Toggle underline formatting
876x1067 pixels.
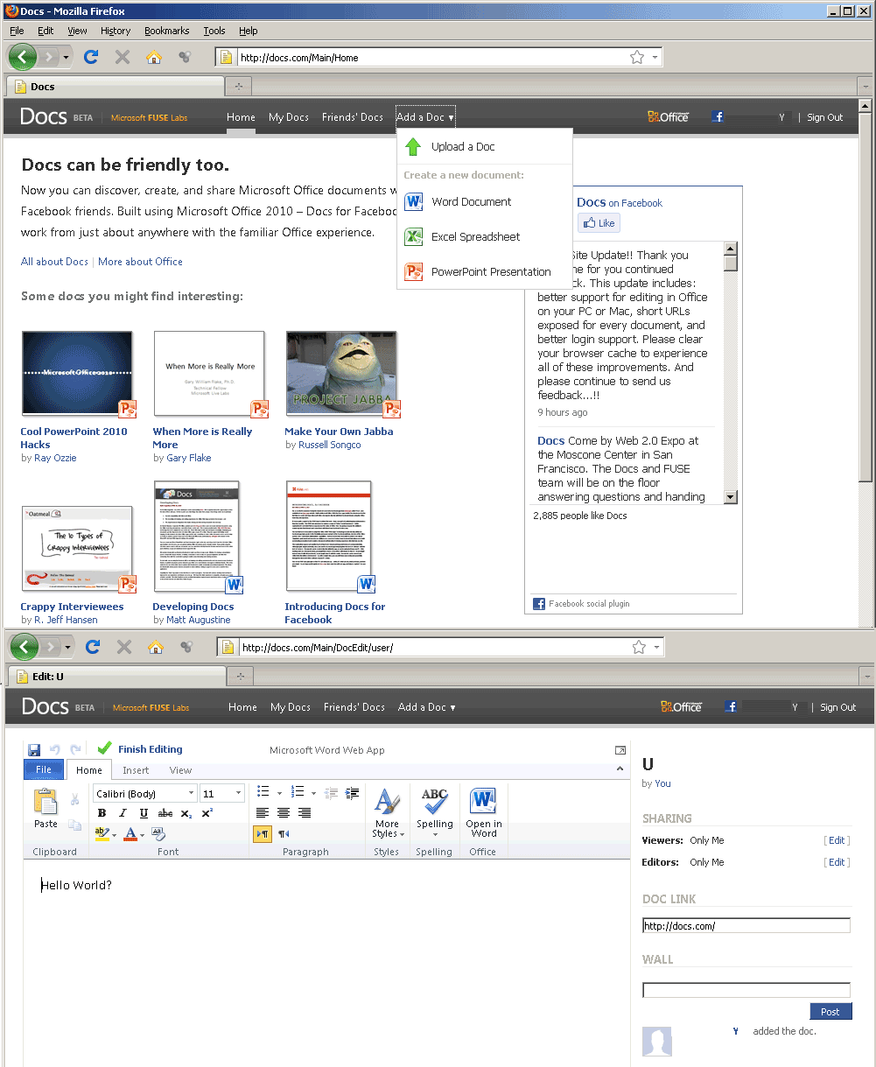pos(144,813)
